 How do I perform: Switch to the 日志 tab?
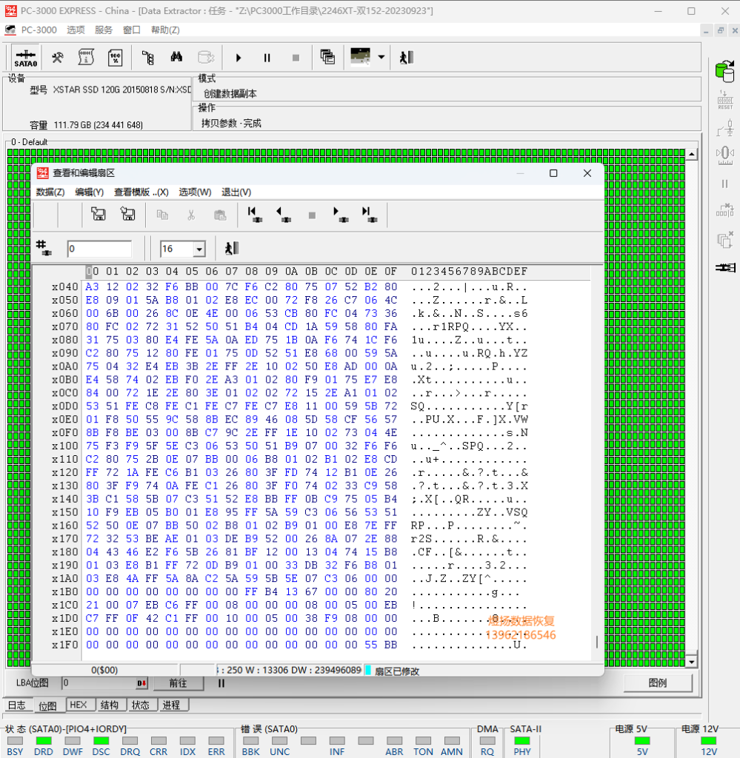(17, 705)
